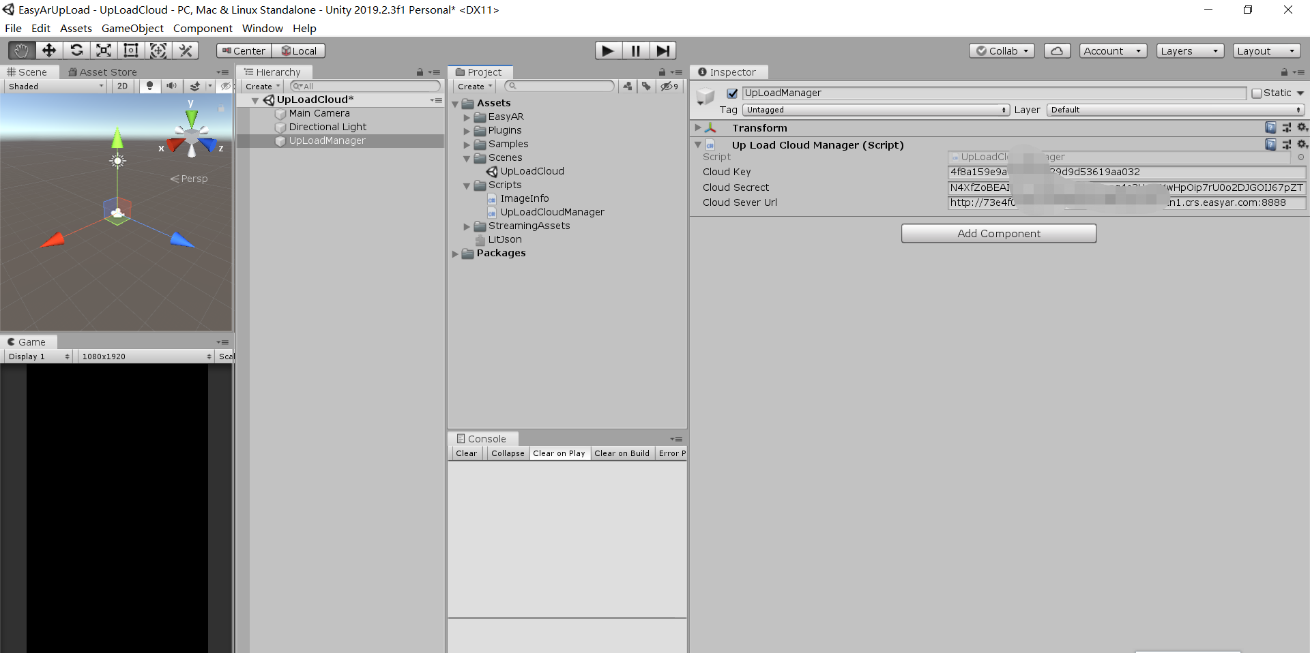Toggle scene lighting bulb icon
Image resolution: width=1310 pixels, height=653 pixels.
149,87
